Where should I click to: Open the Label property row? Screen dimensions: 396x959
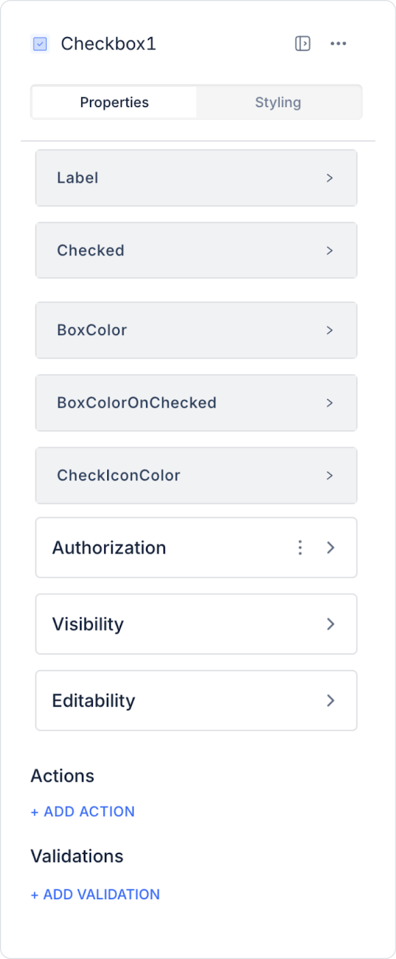(x=197, y=178)
